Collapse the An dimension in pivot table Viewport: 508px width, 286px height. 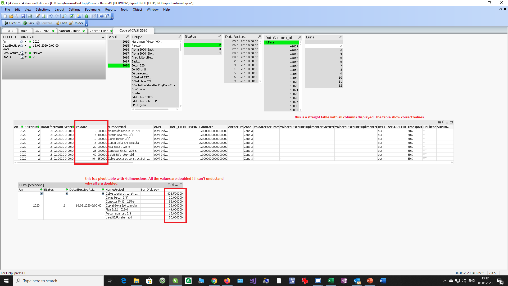pos(41,194)
